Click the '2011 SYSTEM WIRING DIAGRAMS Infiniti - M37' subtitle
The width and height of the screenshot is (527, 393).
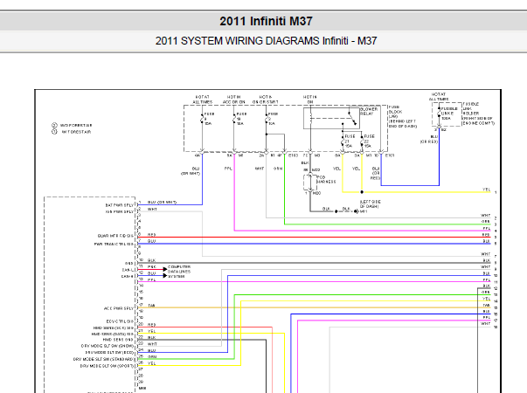point(266,41)
